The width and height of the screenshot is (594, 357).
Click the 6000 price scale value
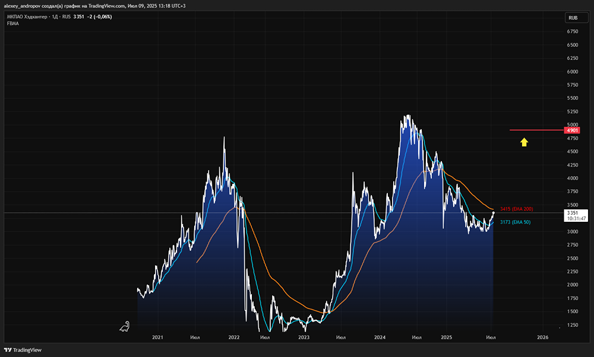point(573,72)
